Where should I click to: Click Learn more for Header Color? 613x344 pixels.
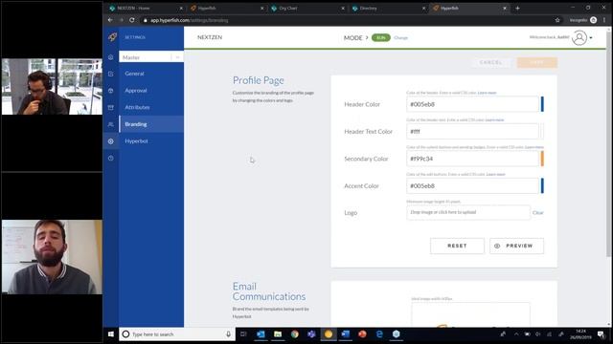tap(488, 93)
